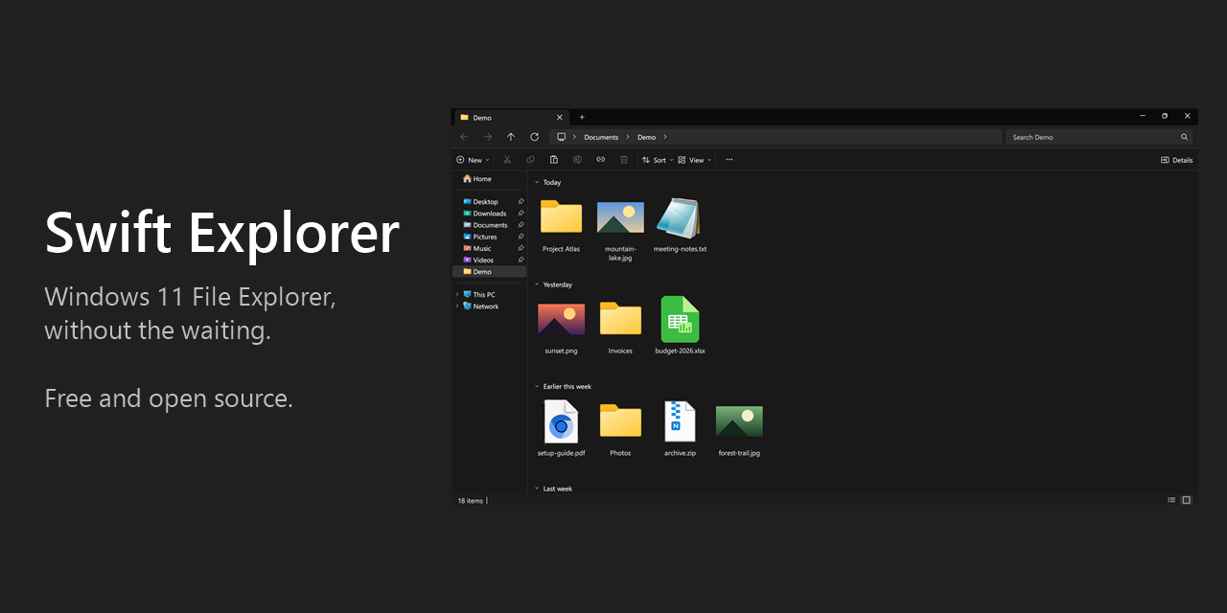
Task: Click the pin icon beside Videos
Action: point(521,260)
